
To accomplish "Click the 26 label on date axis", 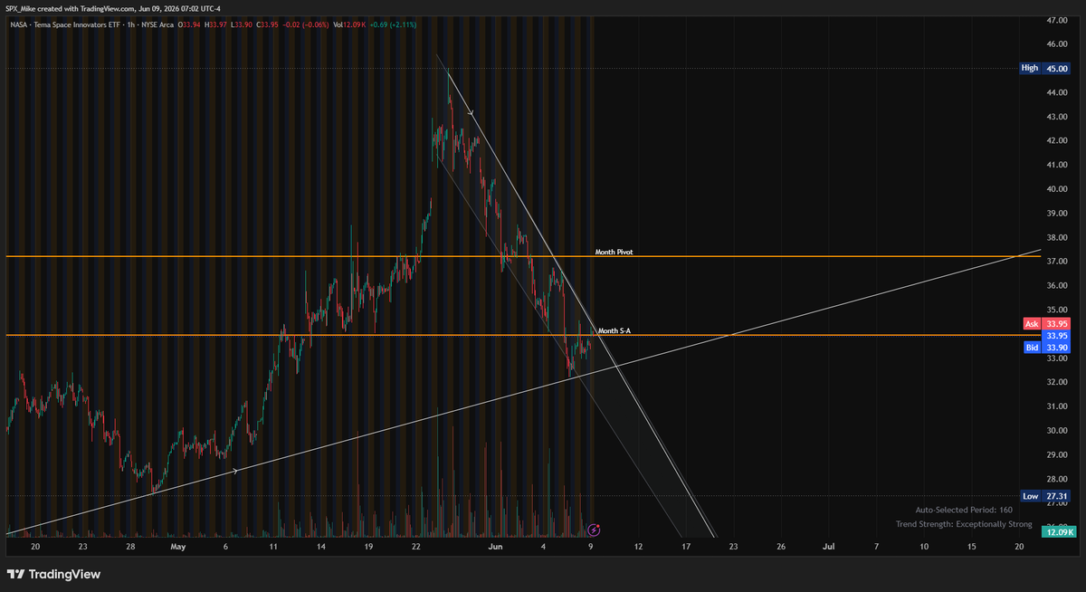I will 781,547.
